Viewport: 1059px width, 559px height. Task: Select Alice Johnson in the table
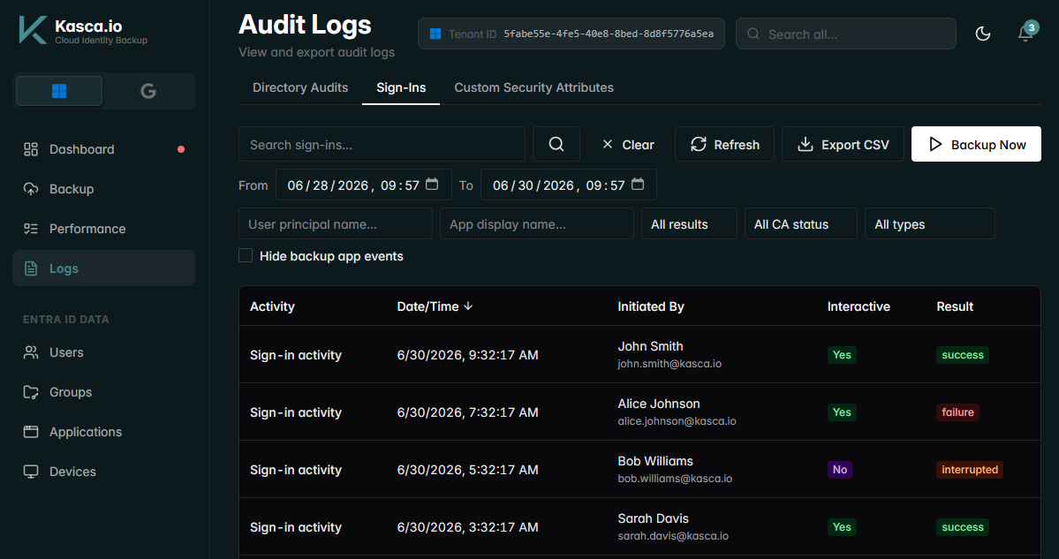pyautogui.click(x=659, y=404)
